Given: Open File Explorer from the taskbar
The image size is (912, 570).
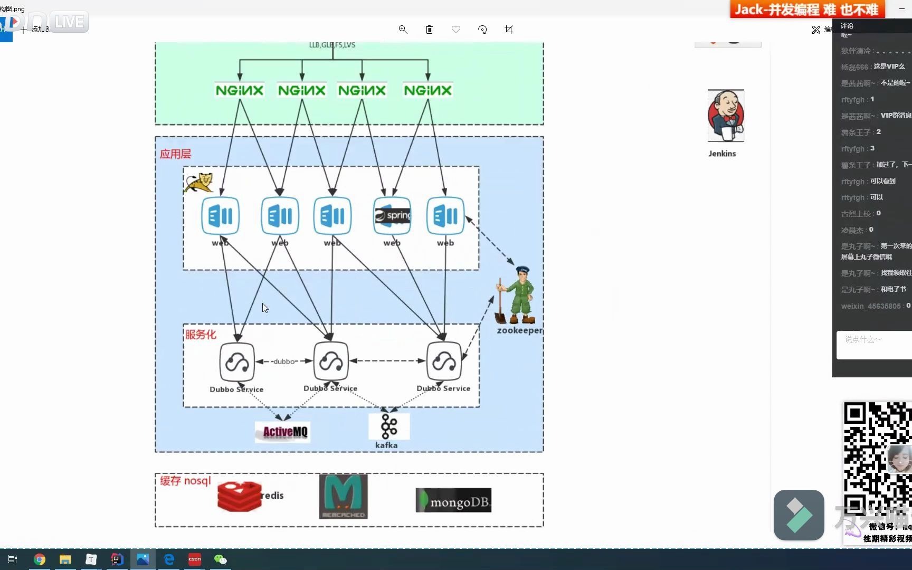Looking at the screenshot, I should point(65,559).
